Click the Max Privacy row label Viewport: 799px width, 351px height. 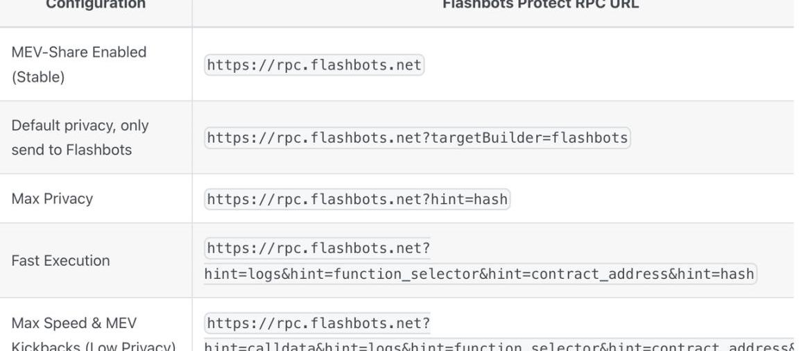coord(52,198)
